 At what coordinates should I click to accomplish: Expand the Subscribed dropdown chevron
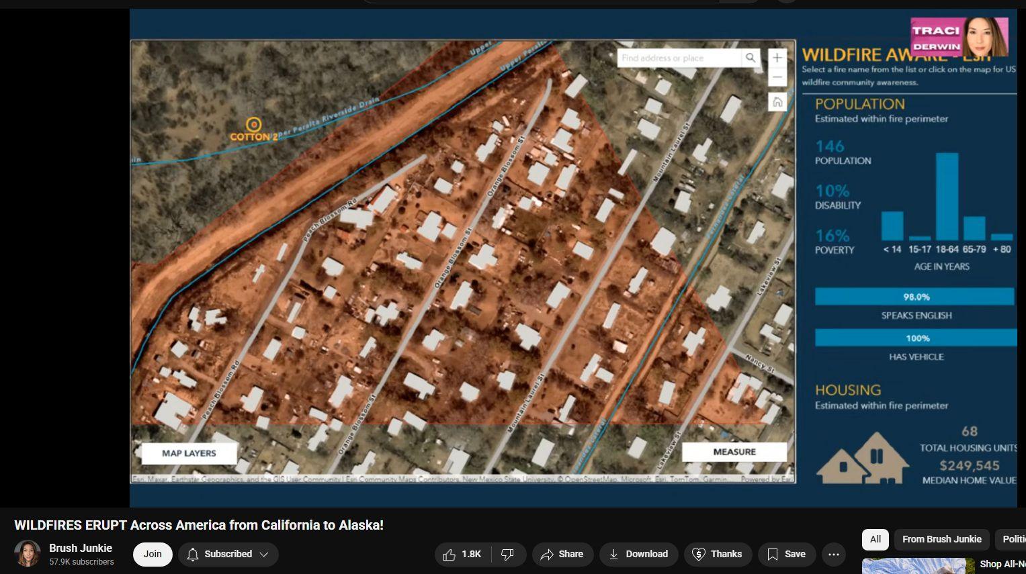(x=264, y=555)
